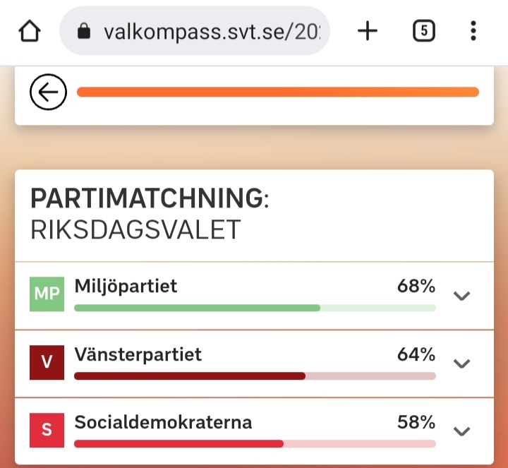Select the Vänsterpartiet party name
The image size is (508, 468).
[x=138, y=354]
